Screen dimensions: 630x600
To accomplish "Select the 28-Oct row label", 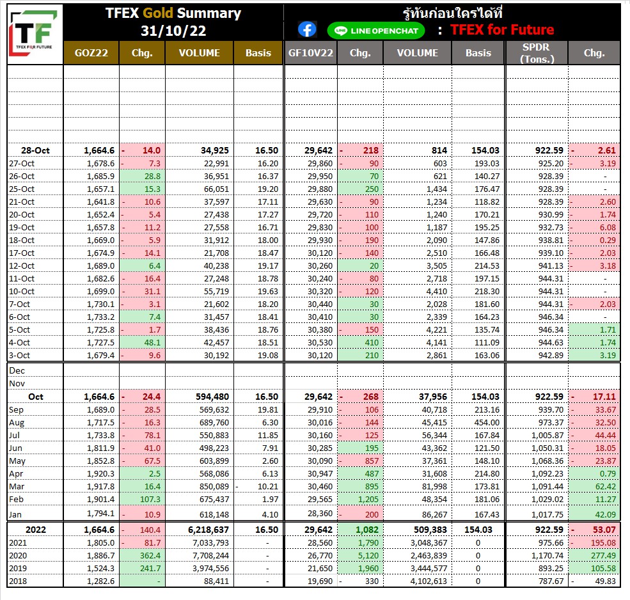I will 35,151.
